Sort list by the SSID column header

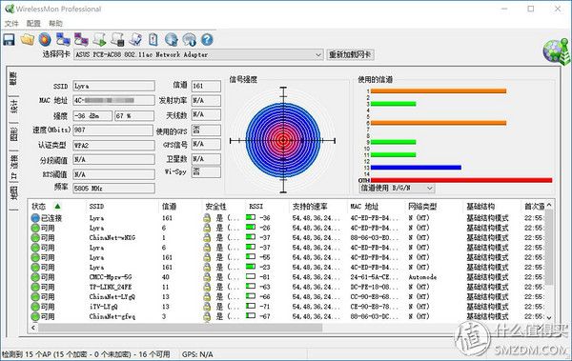[x=122, y=207]
